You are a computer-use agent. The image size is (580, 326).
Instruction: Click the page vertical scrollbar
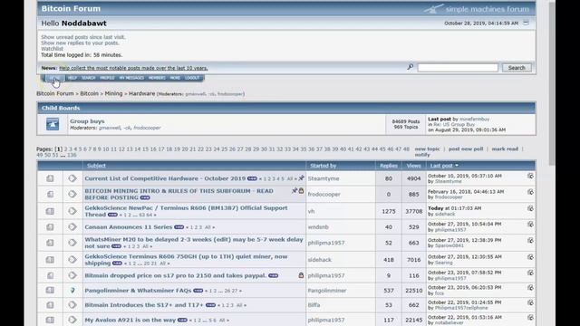[552, 83]
